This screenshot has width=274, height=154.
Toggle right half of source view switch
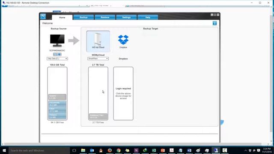tap(59, 54)
